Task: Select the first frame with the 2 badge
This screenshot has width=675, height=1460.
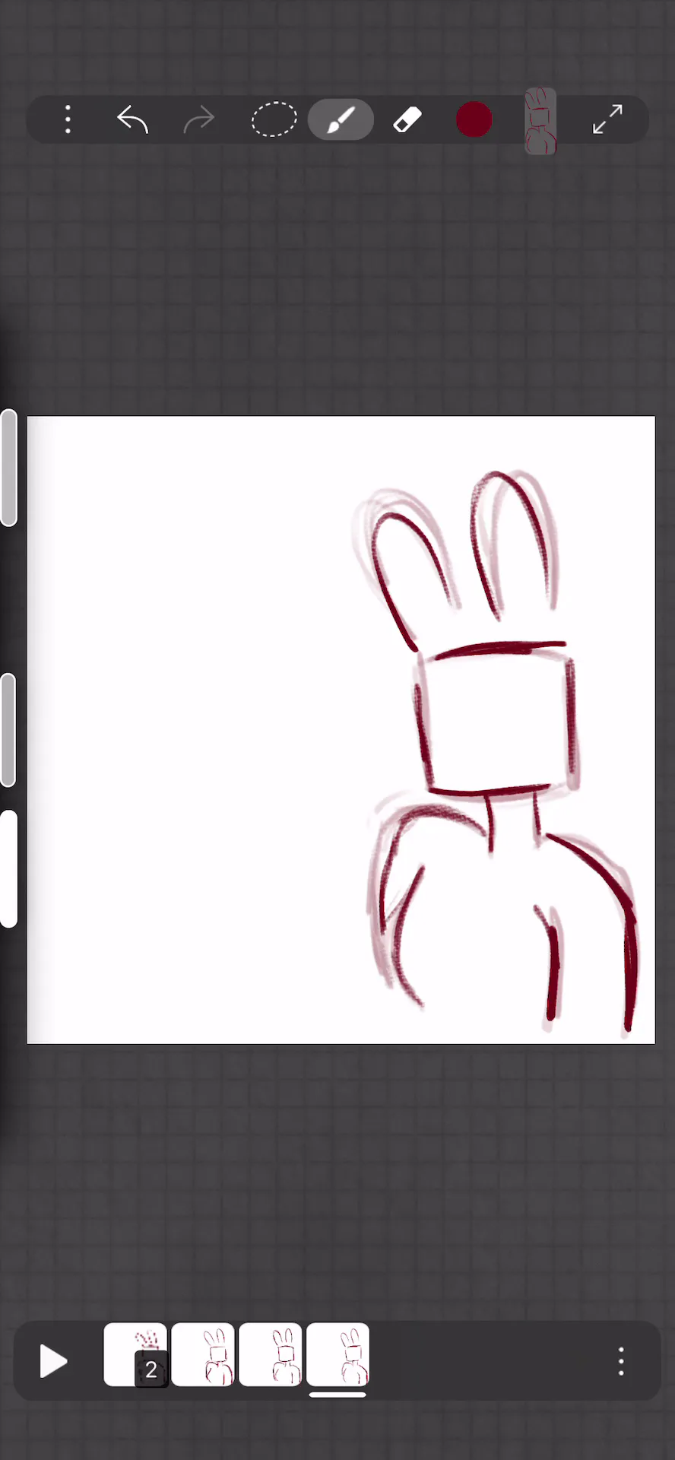Action: pyautogui.click(x=135, y=1355)
